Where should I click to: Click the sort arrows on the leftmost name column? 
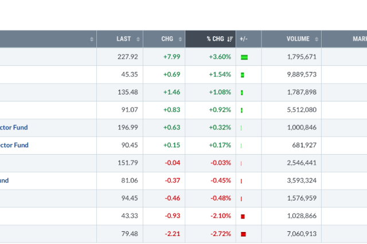click(x=92, y=39)
